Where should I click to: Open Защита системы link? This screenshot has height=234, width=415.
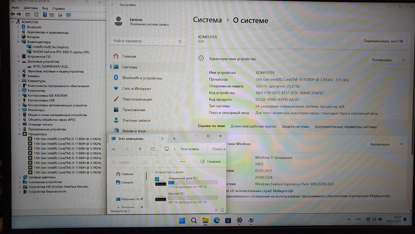(x=295, y=126)
